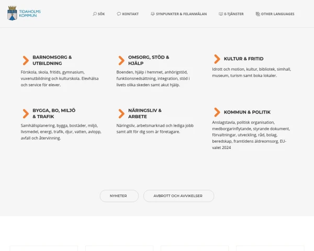Open the Kultur & Fritid heading
The width and height of the screenshot is (314, 251).
243,59
